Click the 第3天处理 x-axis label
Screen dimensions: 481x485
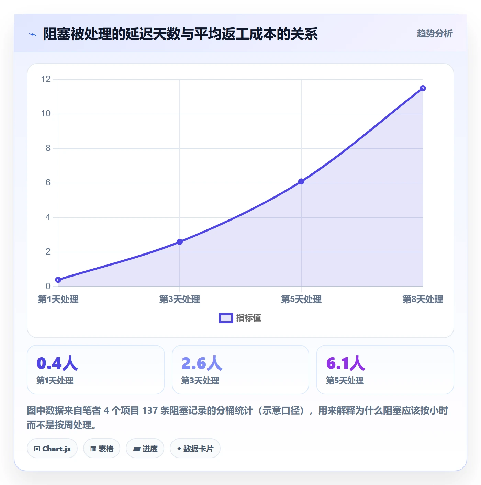coord(180,299)
